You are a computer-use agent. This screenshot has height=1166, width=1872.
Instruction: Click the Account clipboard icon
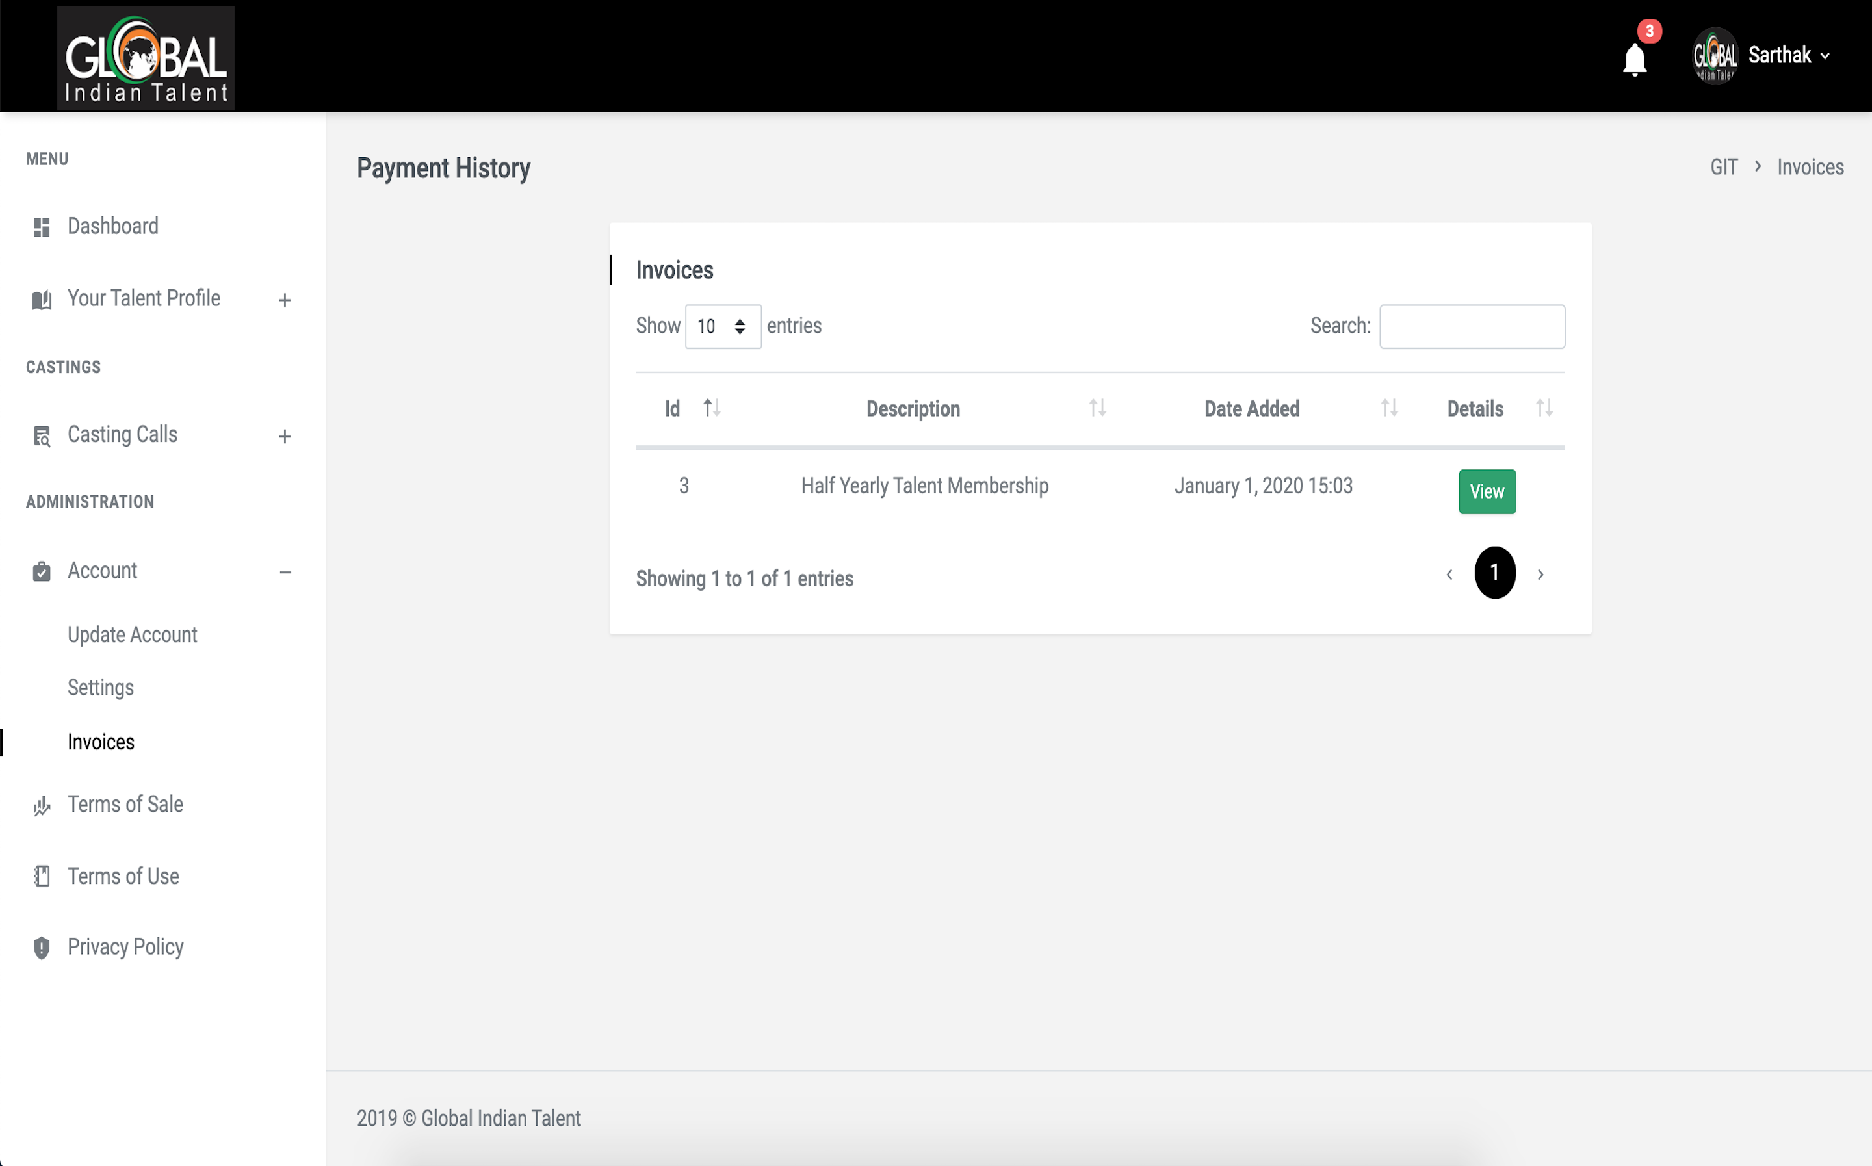pyautogui.click(x=42, y=571)
